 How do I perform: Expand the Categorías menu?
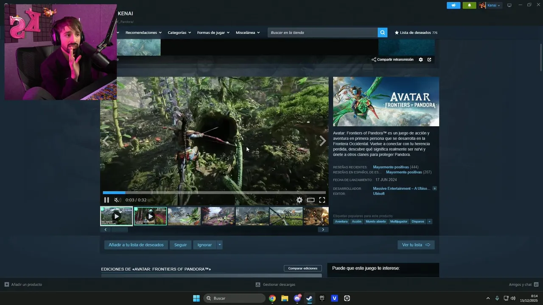pos(179,33)
